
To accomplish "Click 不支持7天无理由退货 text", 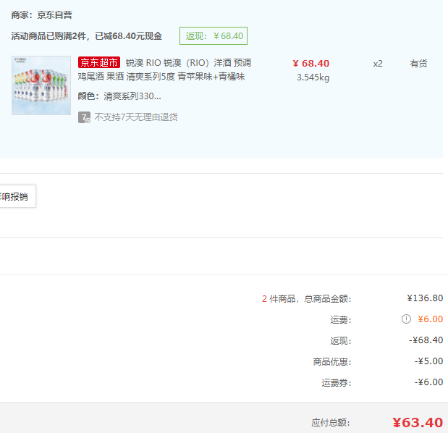I will click(136, 117).
